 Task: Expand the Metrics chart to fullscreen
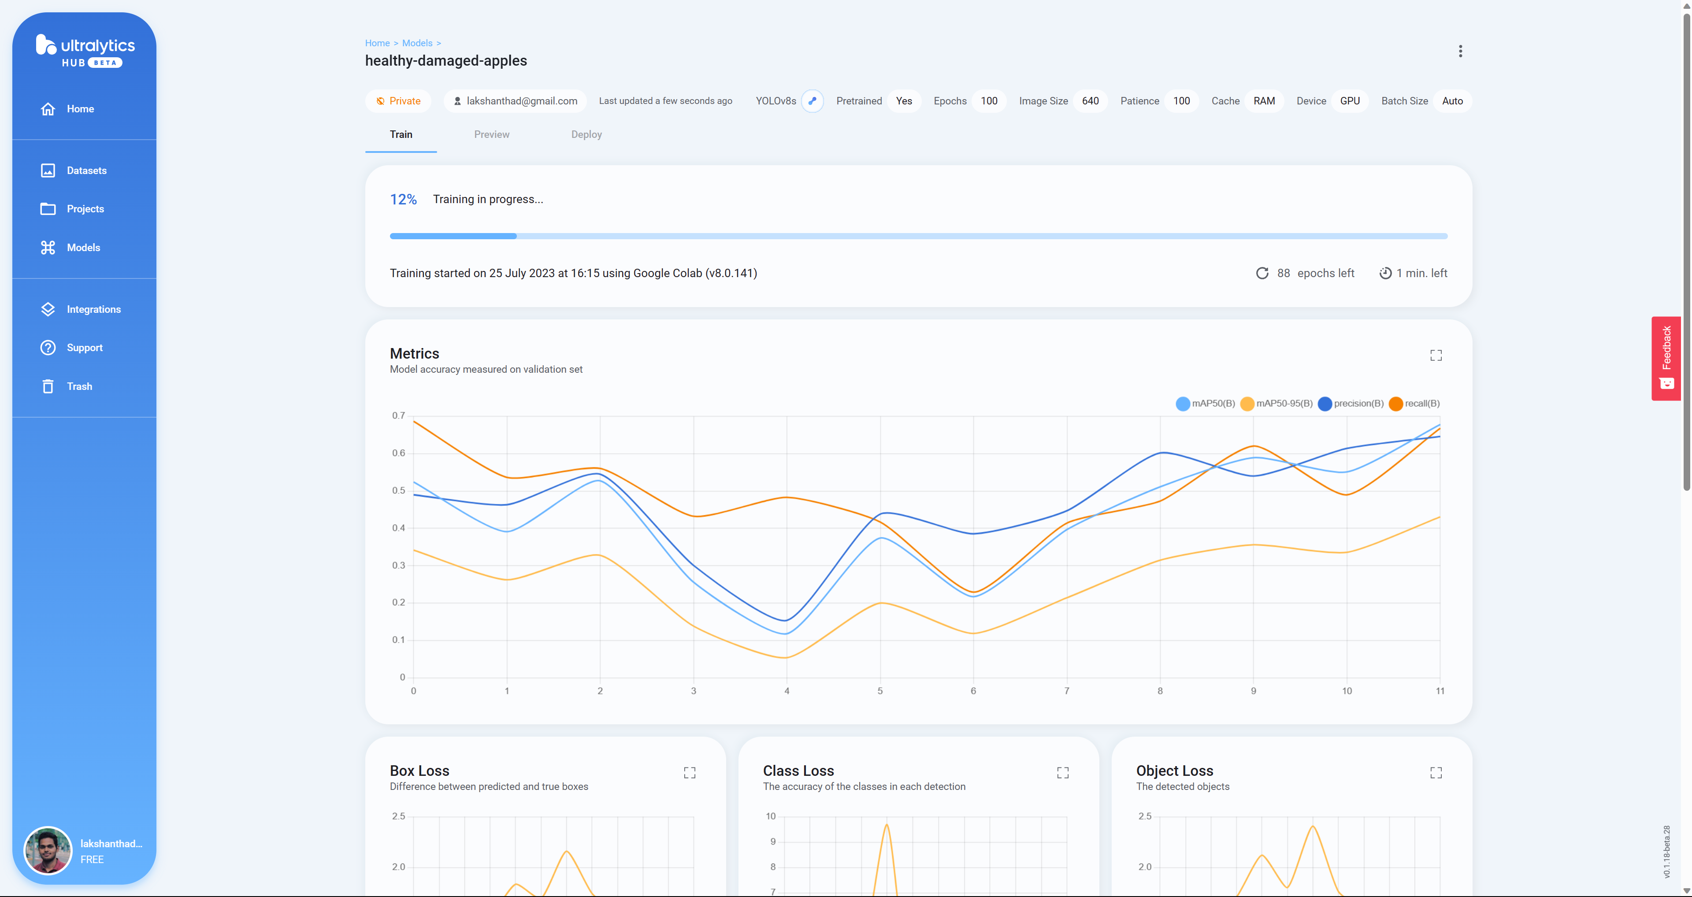(x=1436, y=355)
